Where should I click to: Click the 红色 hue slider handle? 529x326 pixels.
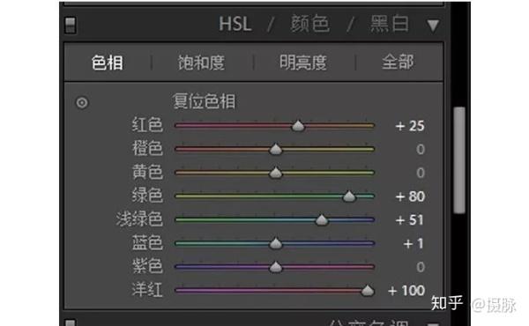(298, 126)
